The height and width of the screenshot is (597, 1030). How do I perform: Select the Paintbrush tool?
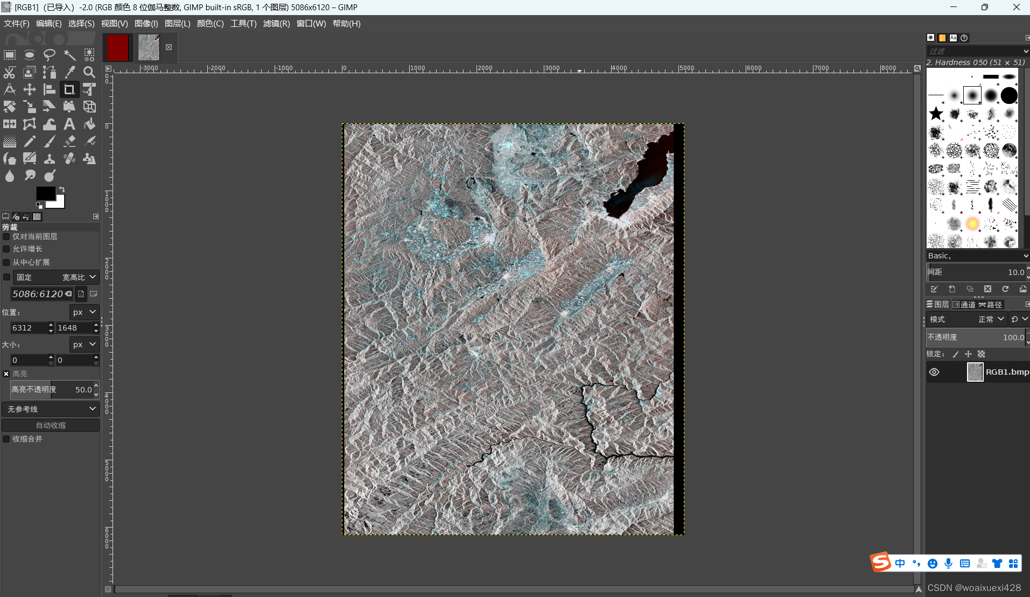coord(50,141)
